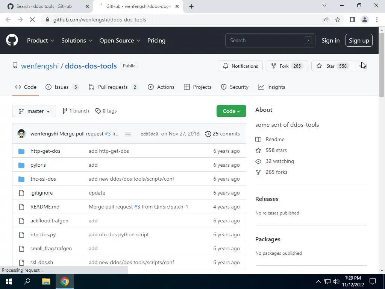Image resolution: width=385 pixels, height=289 pixels.
Task: Click the pyloris folder icon
Action: [21, 165]
